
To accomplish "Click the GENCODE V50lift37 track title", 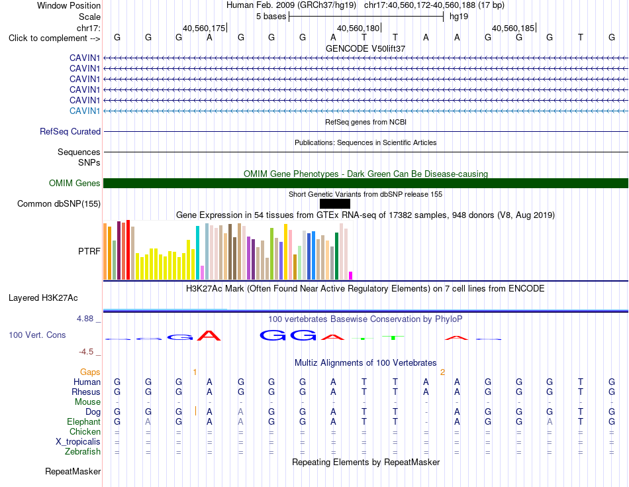I will [365, 48].
